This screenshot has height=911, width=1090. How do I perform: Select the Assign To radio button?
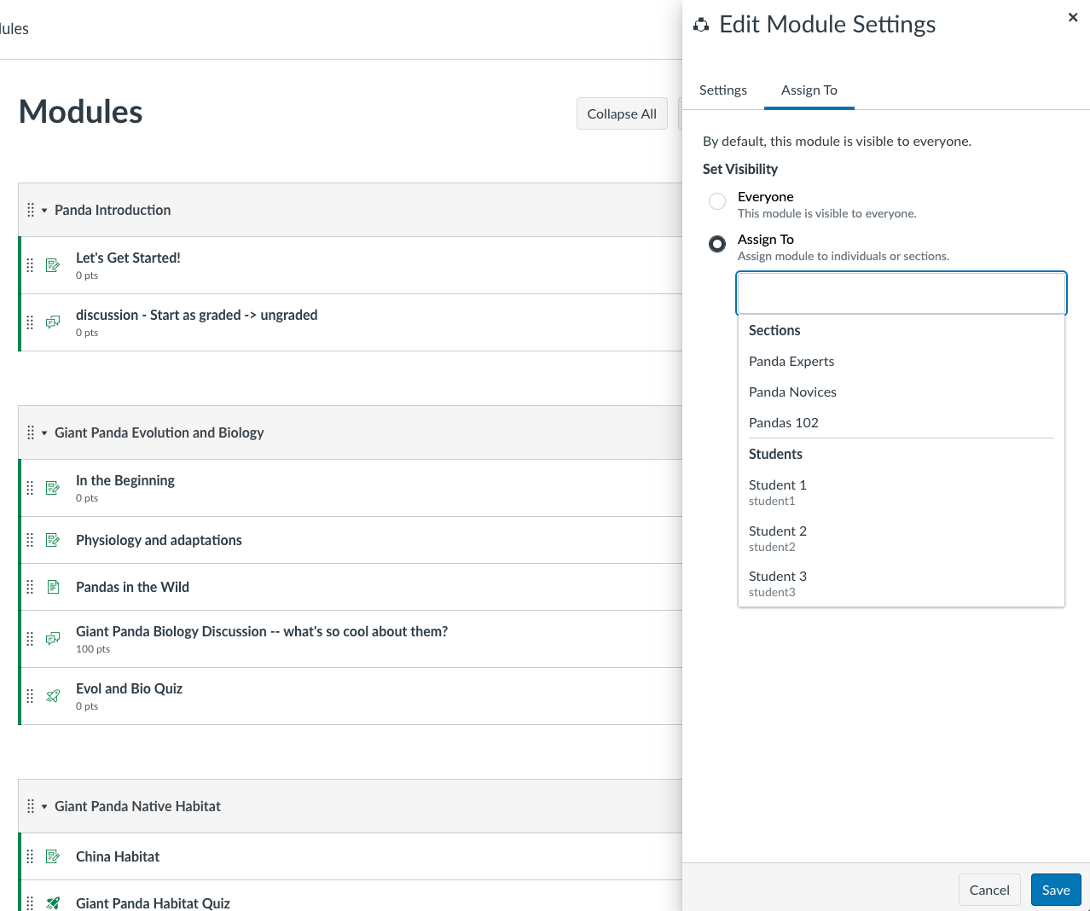pos(717,244)
